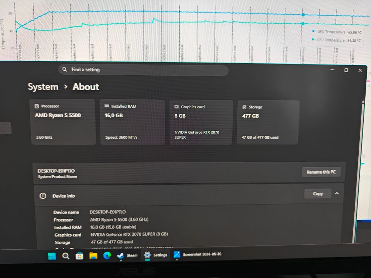Image resolution: width=371 pixels, height=278 pixels.
Task: Launch Microsoft Edge from taskbar
Action: (107, 255)
